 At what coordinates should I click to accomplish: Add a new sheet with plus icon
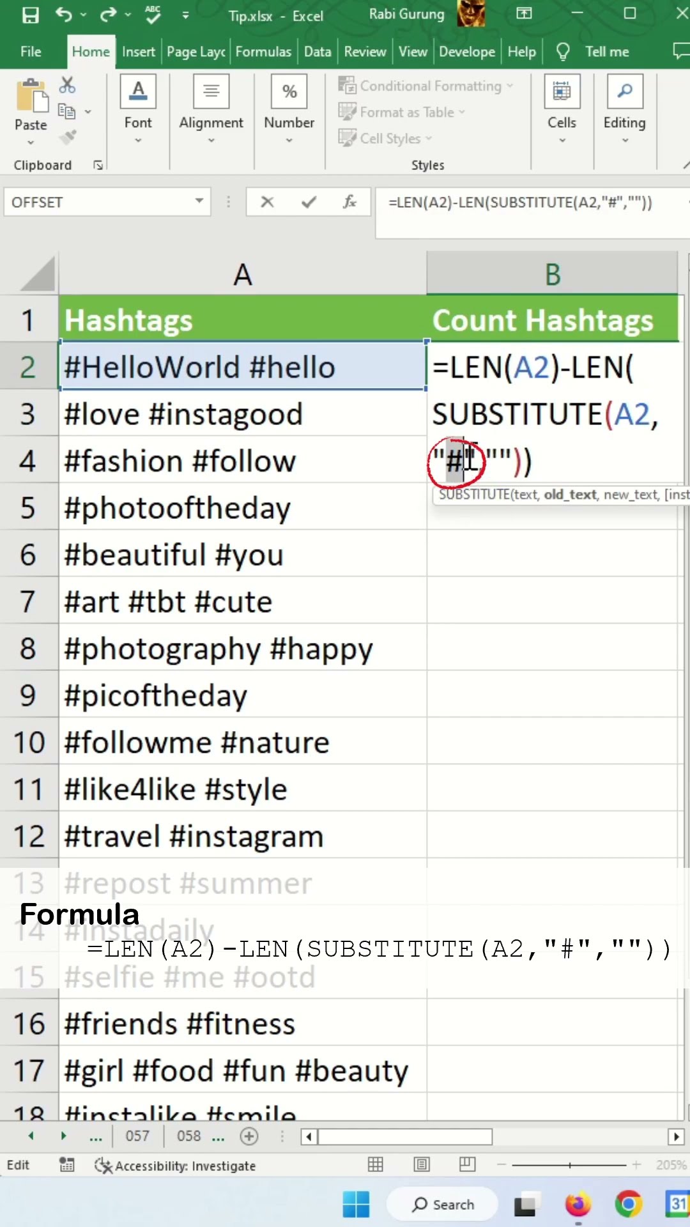pyautogui.click(x=249, y=1136)
